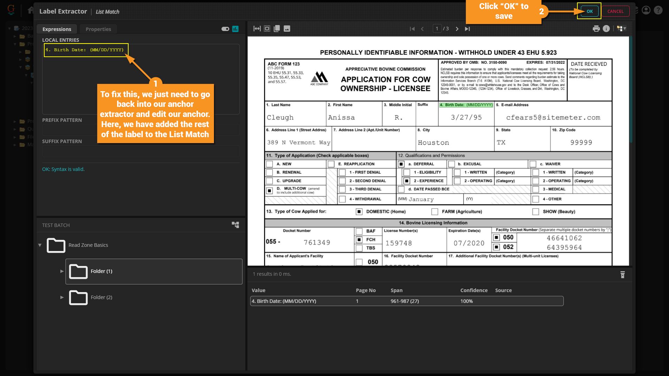Viewport: 669px width, 376px height.
Task: Click OK to save the extractor
Action: tap(590, 11)
